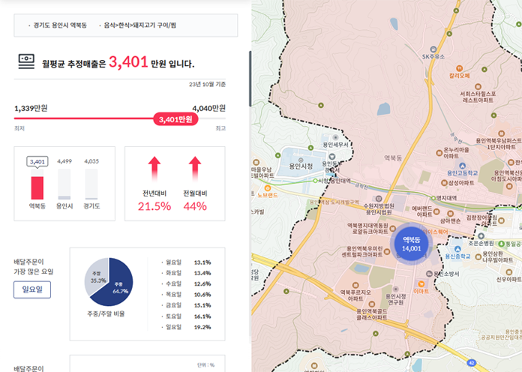Click the red 역북동 bar in chart
This screenshot has height=372, width=522.
(x=37, y=187)
